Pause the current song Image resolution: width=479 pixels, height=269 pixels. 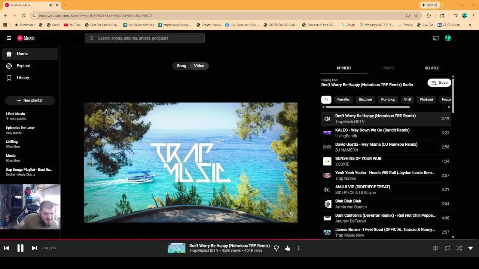tap(20, 248)
